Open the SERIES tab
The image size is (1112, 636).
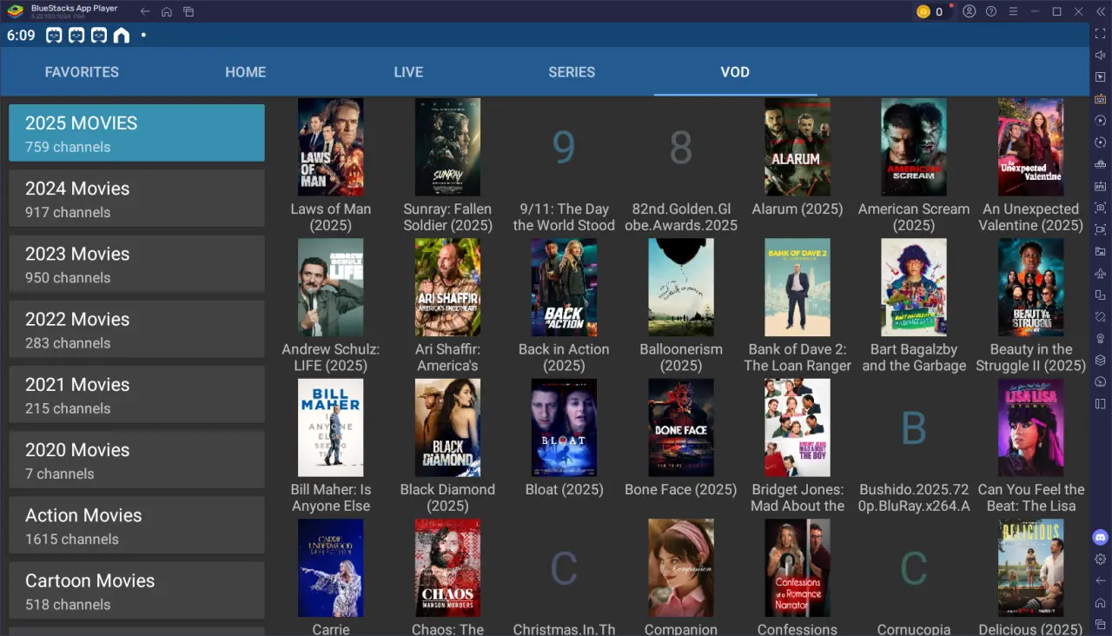572,72
